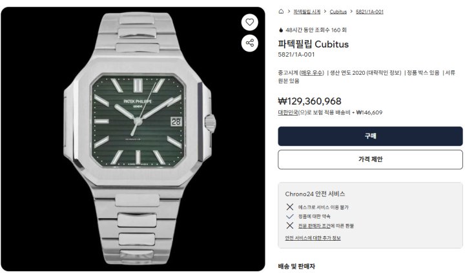Click the share icon on the image
Viewport: 465px width, 273px height.
pos(250,43)
